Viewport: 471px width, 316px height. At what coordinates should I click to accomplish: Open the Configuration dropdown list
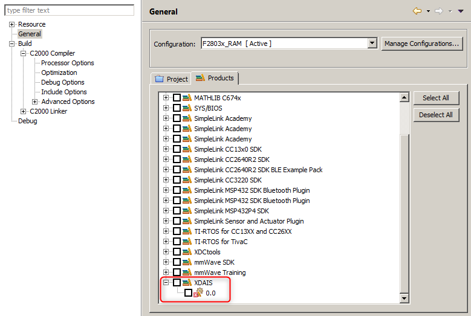pos(372,44)
